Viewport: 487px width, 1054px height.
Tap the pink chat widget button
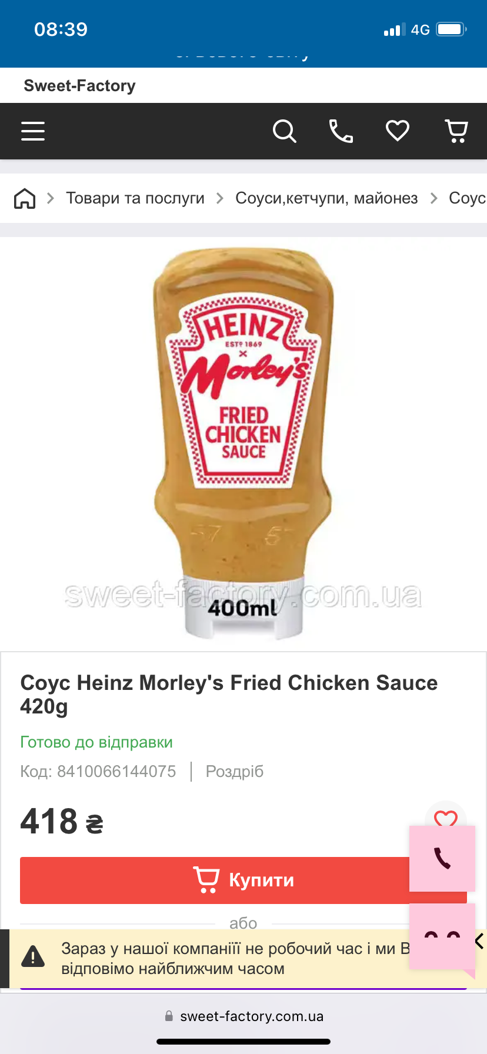click(442, 936)
